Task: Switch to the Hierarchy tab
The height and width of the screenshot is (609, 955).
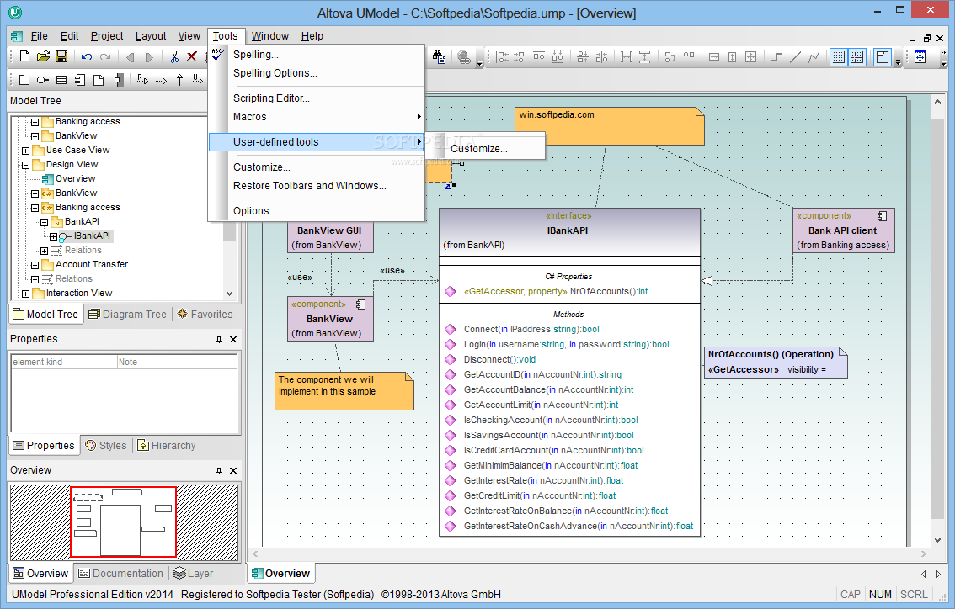Action: (166, 446)
